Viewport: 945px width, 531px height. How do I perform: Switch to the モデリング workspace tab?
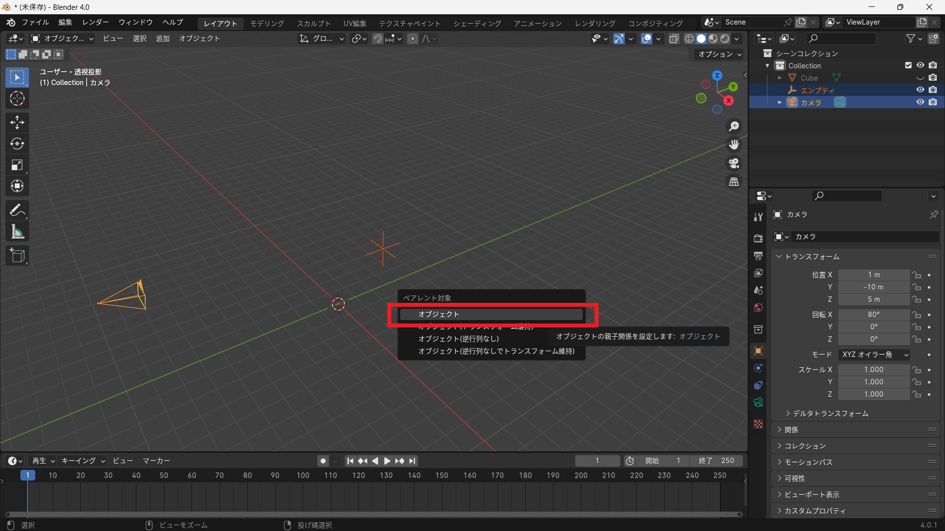point(267,23)
